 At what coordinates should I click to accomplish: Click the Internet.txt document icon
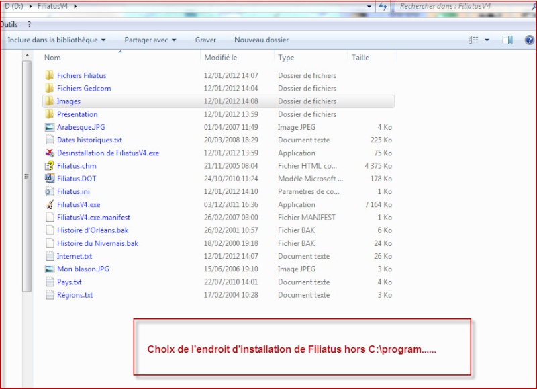click(50, 256)
